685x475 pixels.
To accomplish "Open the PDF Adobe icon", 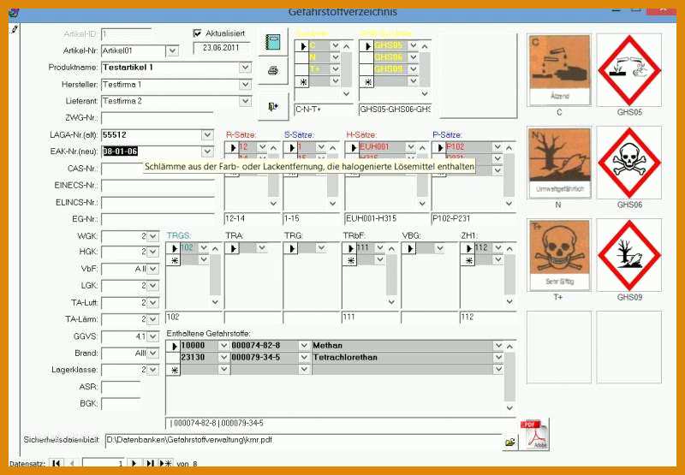I will click(x=534, y=435).
